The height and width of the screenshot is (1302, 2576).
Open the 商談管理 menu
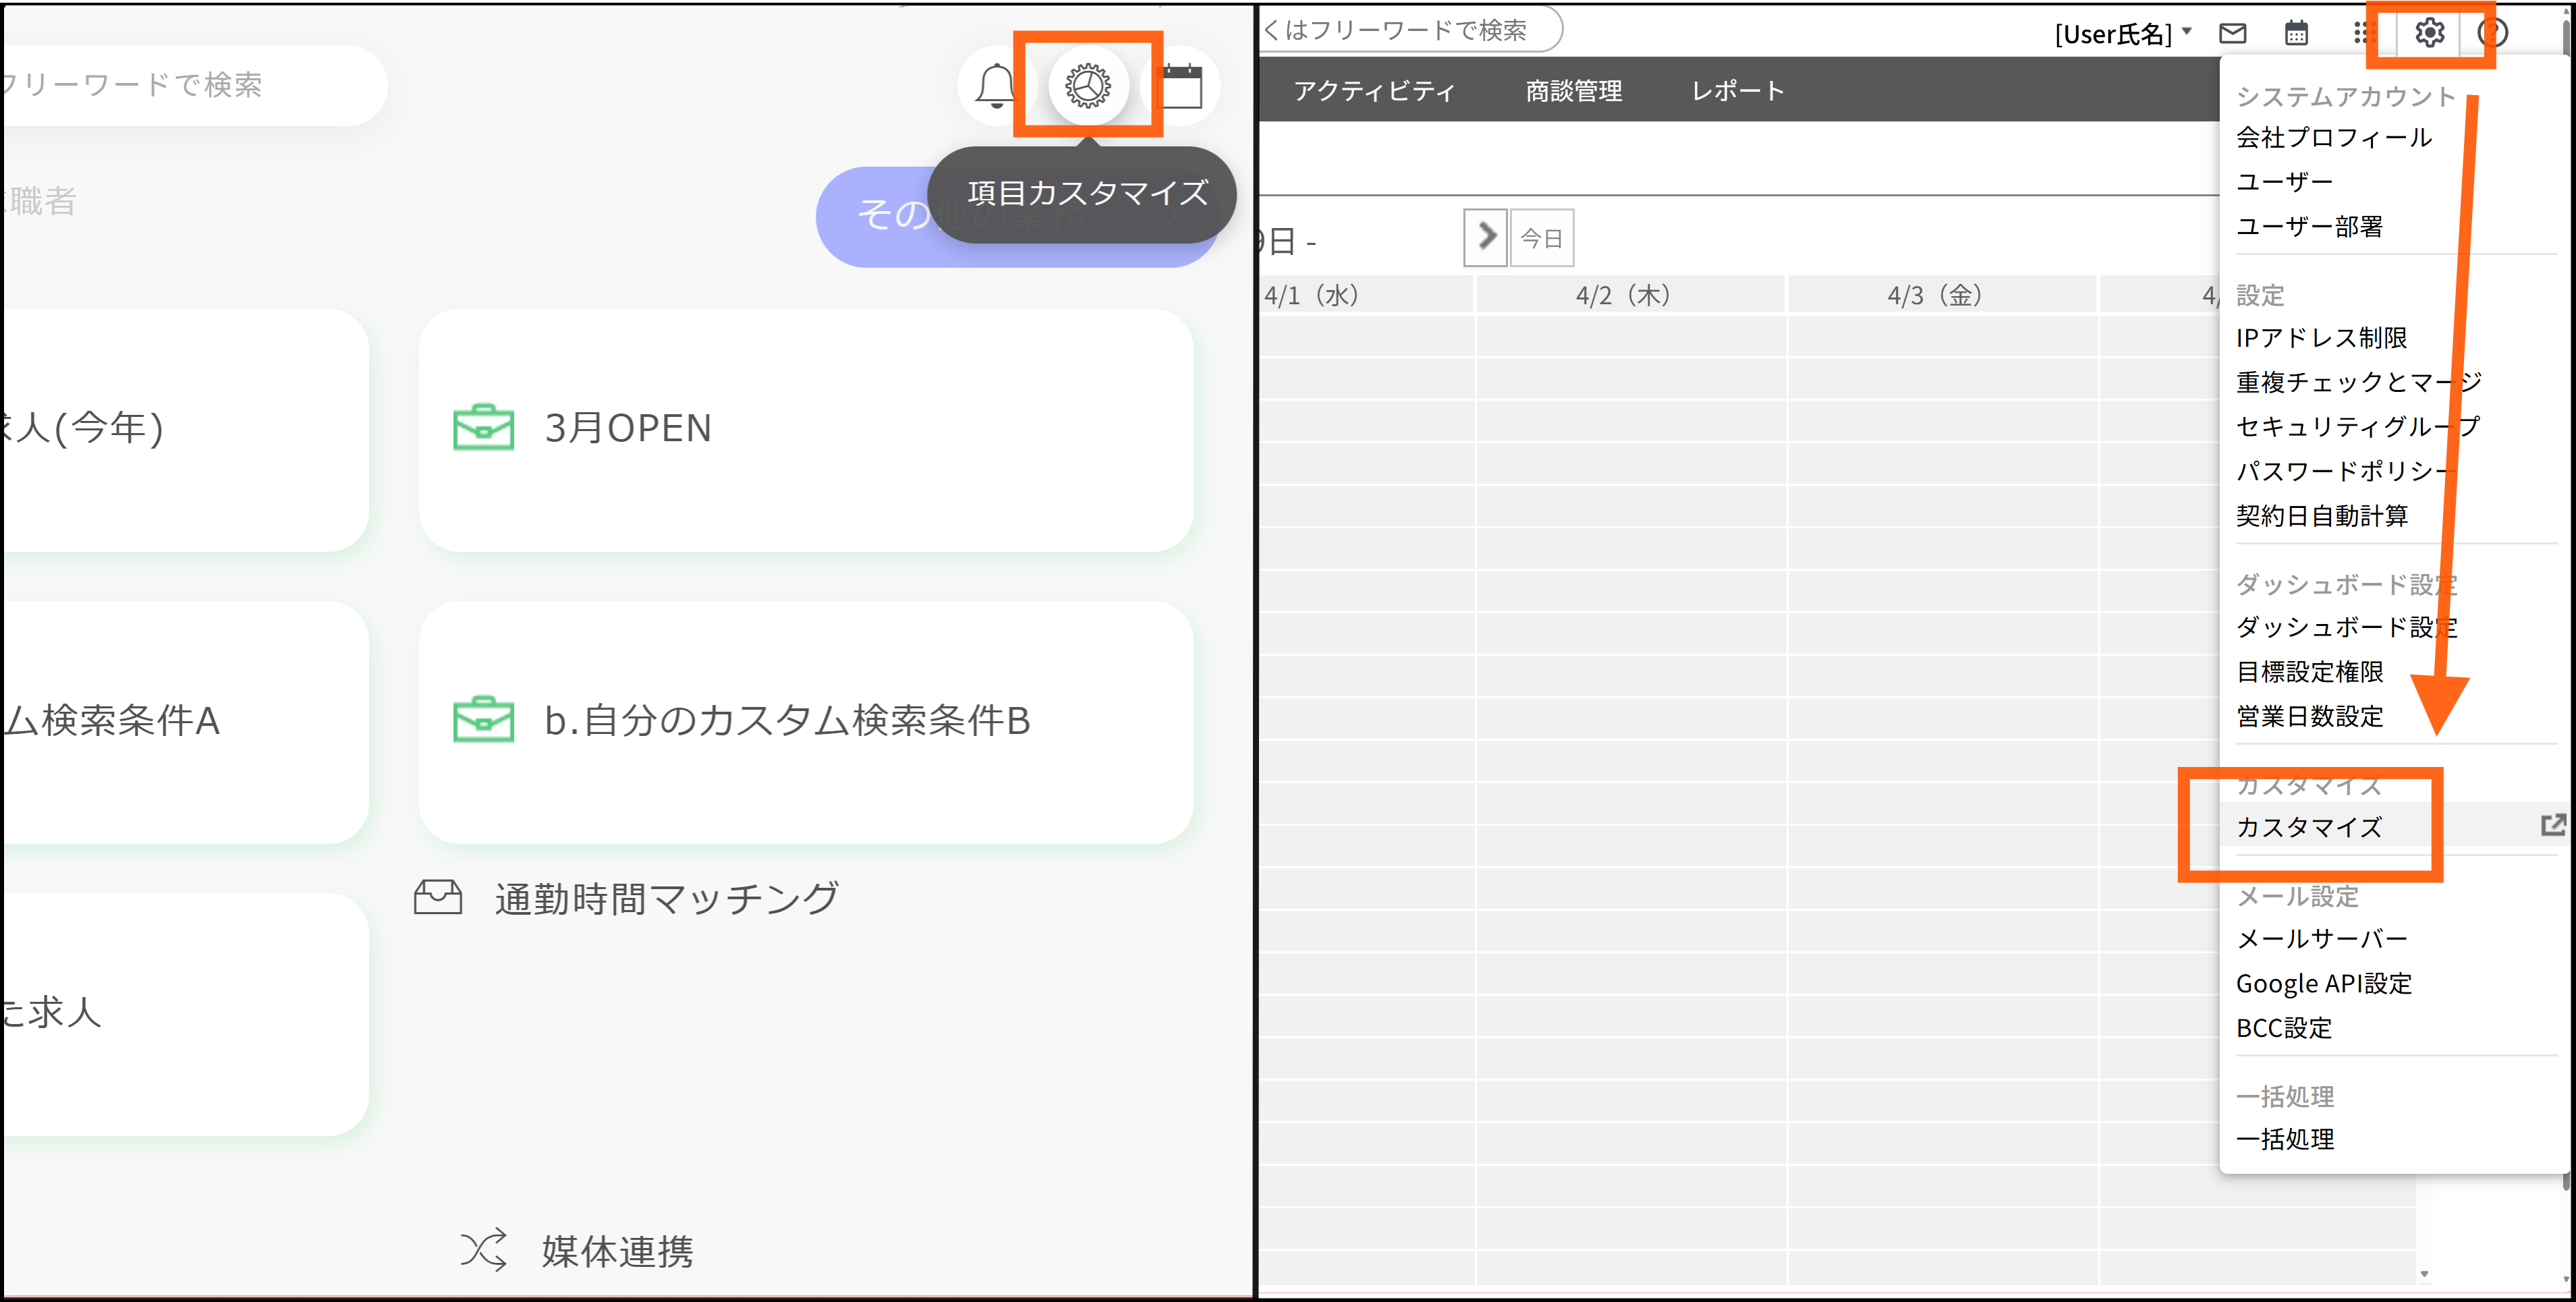pos(1574,91)
